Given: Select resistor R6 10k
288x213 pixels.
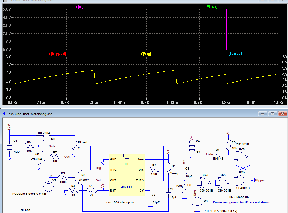Looking at the screenshot, I should [29, 146].
